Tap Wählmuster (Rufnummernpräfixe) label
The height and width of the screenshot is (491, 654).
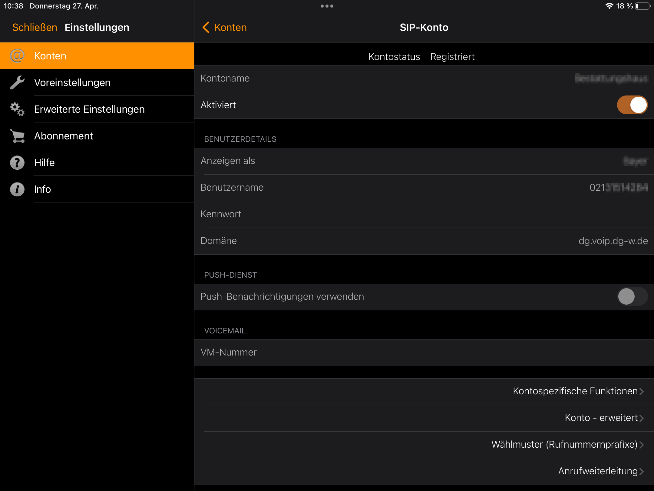coord(565,444)
